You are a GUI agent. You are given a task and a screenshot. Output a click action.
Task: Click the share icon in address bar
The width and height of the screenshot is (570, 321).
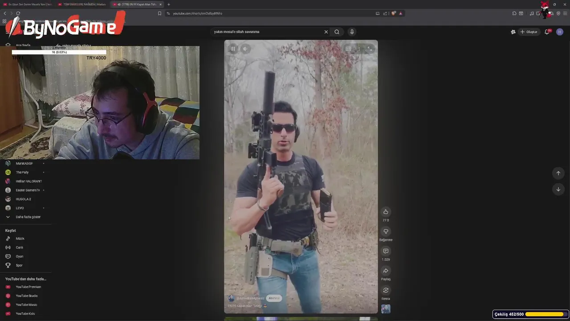[385, 13]
